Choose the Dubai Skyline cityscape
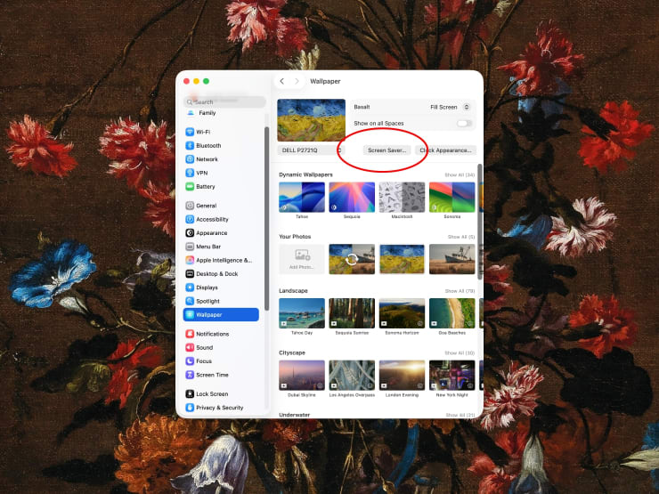 tap(302, 375)
